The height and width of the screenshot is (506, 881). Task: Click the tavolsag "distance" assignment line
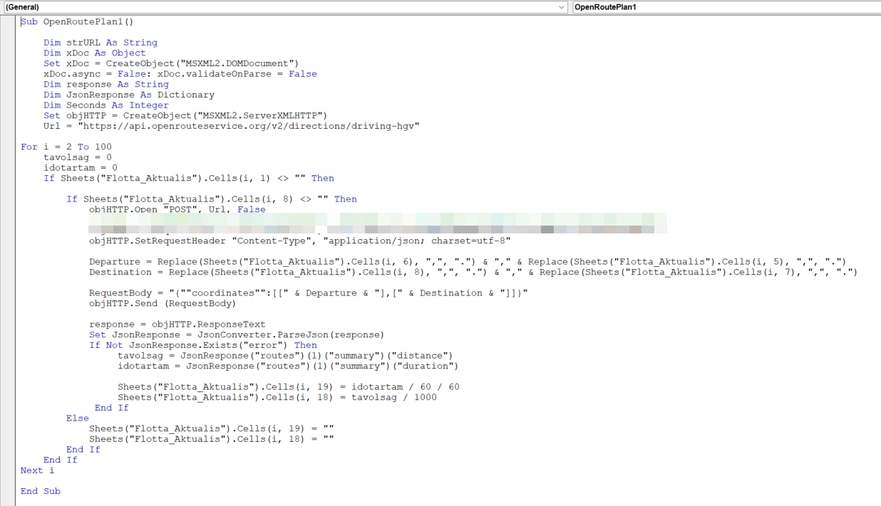tap(285, 355)
